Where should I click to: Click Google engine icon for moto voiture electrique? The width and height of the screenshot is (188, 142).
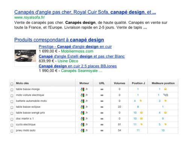(x=82, y=95)
